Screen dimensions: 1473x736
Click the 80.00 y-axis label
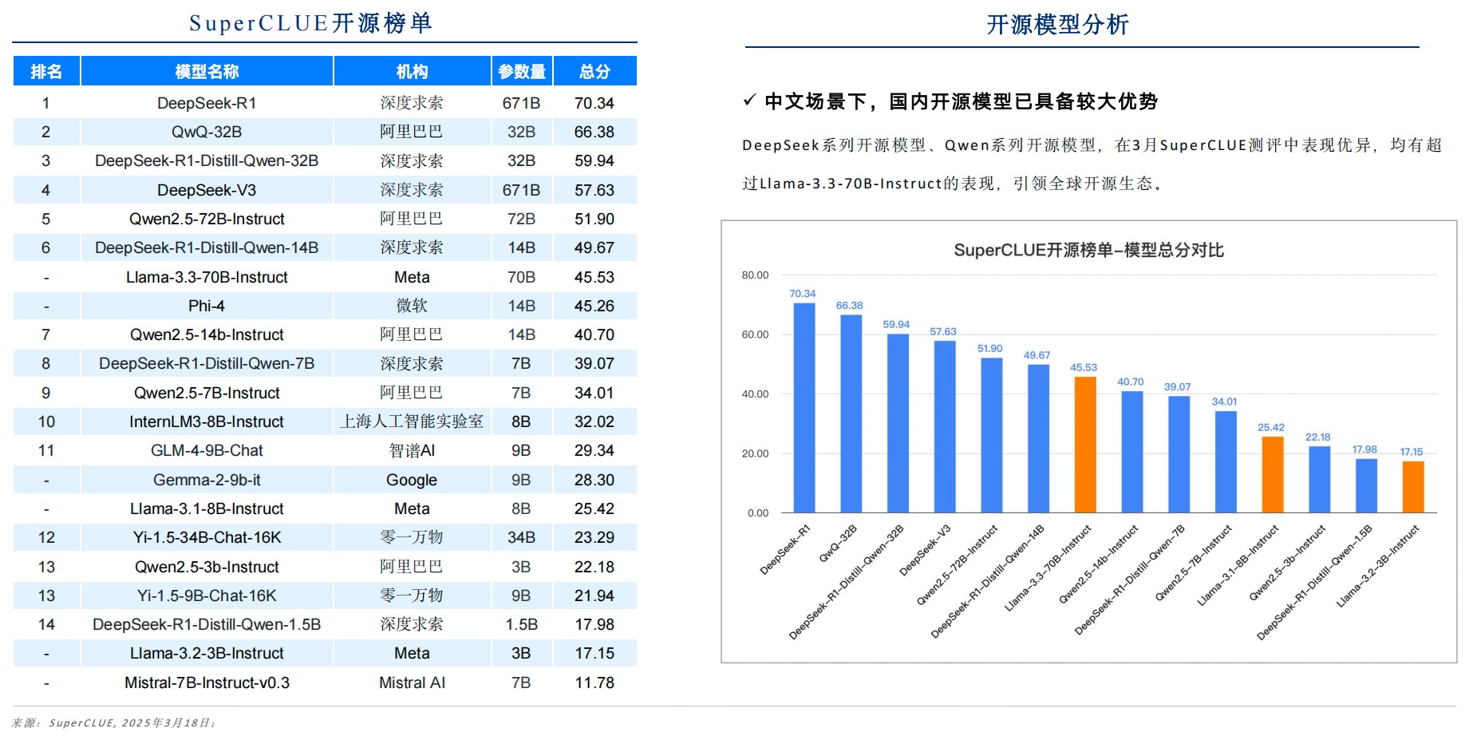pos(755,275)
